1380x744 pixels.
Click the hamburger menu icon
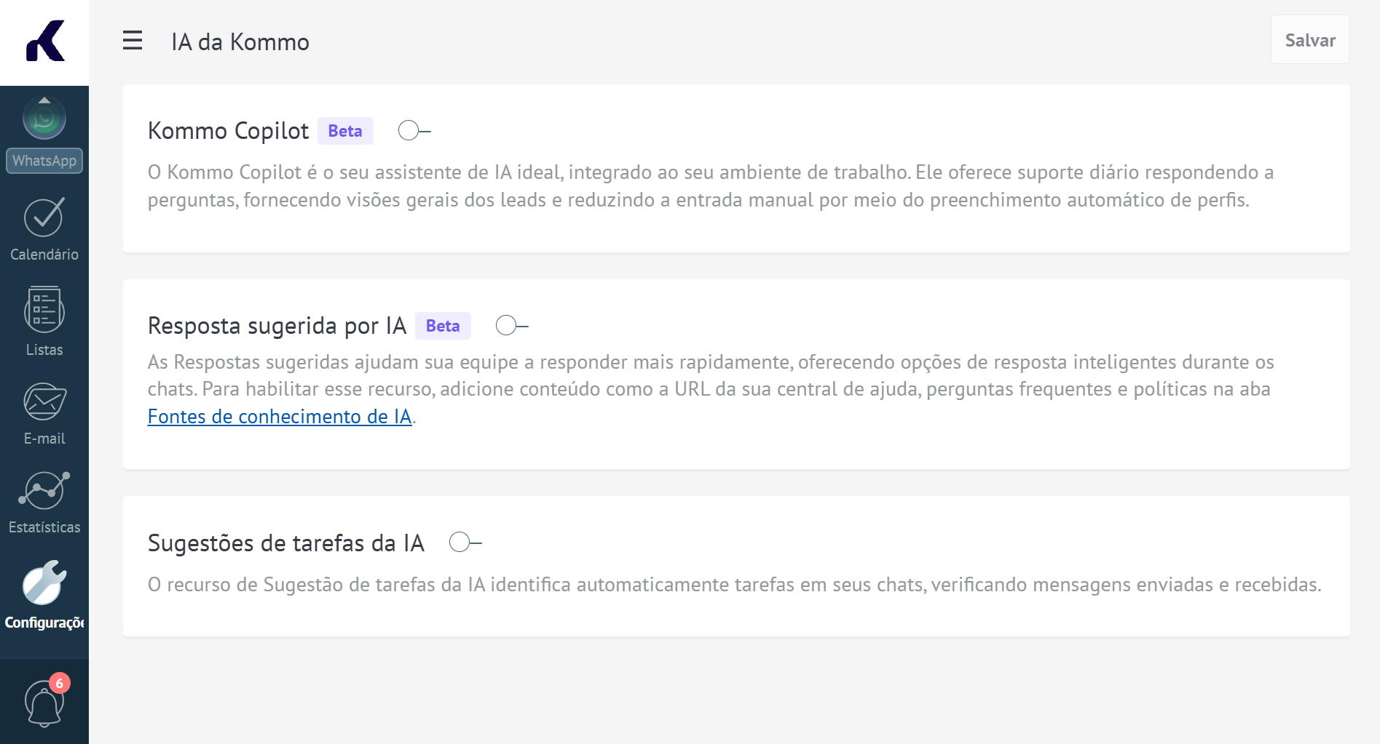coord(133,41)
